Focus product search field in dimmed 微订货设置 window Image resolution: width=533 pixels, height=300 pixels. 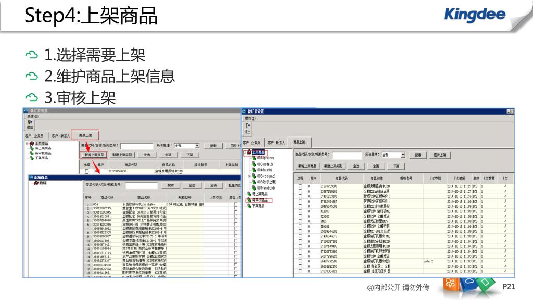(137, 146)
